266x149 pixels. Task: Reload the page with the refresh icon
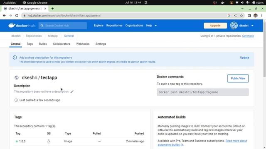[17, 16]
